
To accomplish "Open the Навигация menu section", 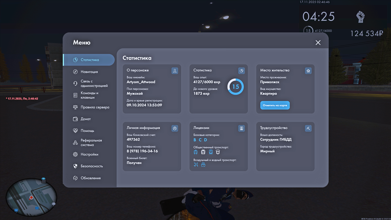I will click(89, 72).
